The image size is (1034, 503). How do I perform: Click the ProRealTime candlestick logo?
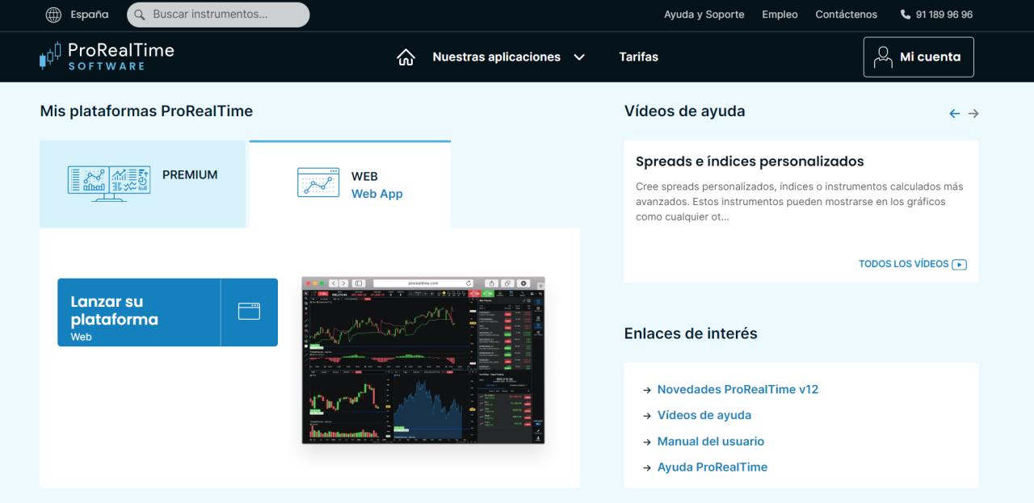pyautogui.click(x=48, y=56)
